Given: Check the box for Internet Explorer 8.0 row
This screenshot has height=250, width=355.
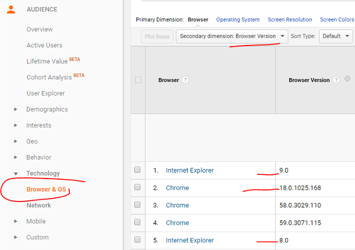Looking at the screenshot, I should click(x=137, y=239).
